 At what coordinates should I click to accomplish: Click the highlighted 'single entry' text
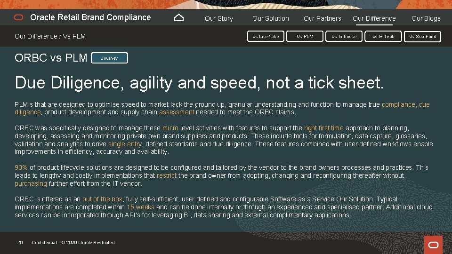pos(125,144)
